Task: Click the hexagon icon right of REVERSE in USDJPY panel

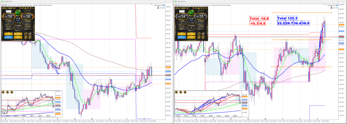Action: 26,34
